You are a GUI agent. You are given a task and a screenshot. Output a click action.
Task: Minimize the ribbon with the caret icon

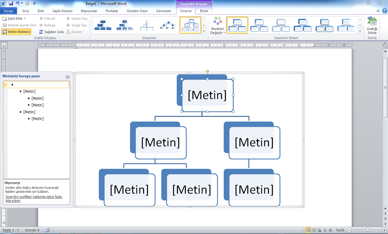click(378, 11)
